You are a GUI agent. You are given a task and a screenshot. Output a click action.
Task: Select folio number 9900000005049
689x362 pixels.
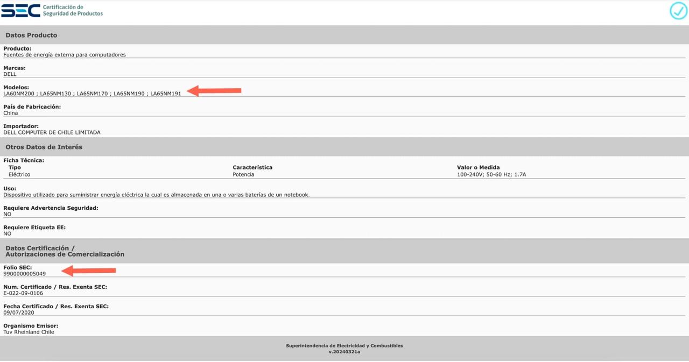point(25,274)
